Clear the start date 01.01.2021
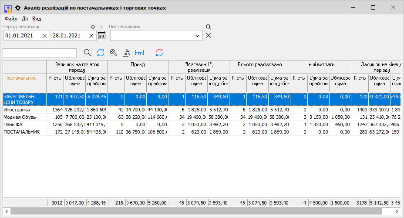Image resolution: width=404 pixels, height=218 pixels. coord(45,36)
